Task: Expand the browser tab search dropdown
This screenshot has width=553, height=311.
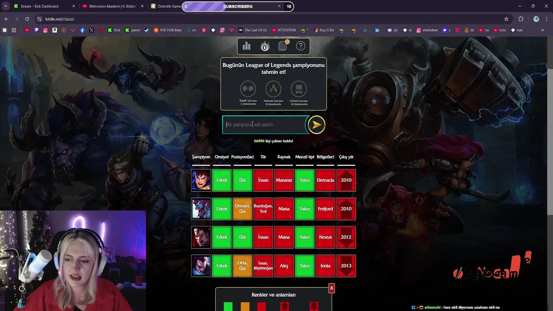Action: pyautogui.click(x=5, y=6)
